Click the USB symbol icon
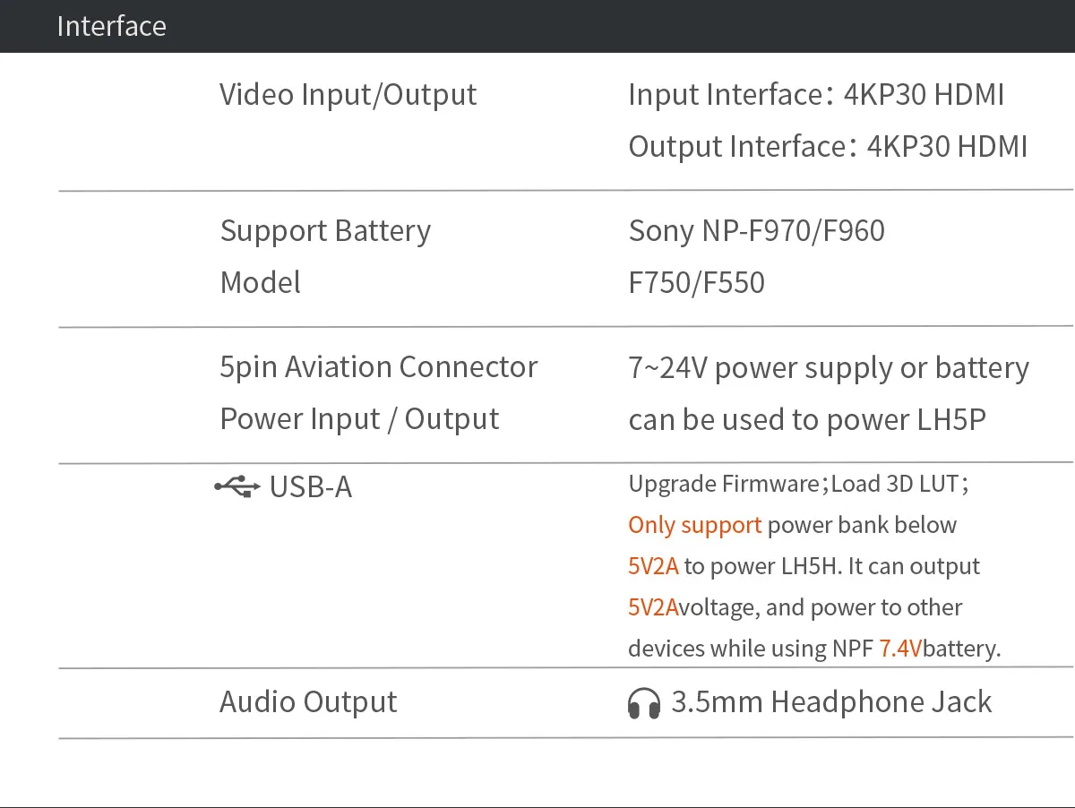 [237, 486]
